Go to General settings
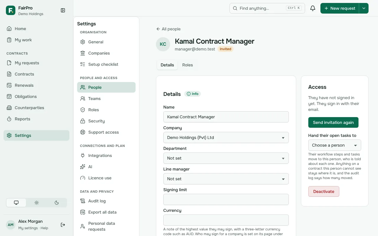378x236 pixels. pos(106,42)
